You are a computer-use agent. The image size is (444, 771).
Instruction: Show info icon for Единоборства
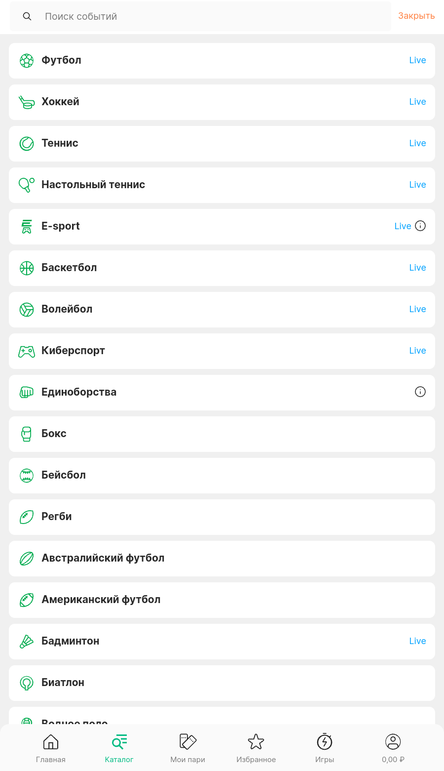pyautogui.click(x=420, y=392)
